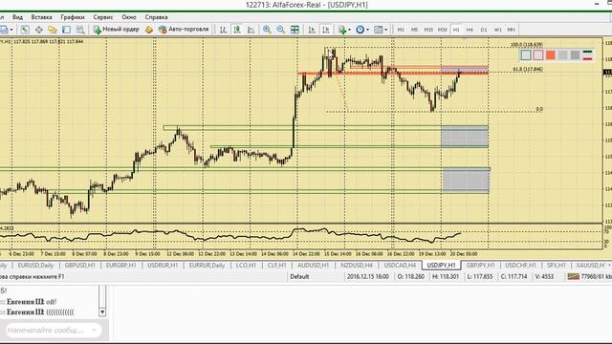This screenshot has height=344, width=612.
Task: Select the M15 timeframe
Action: (x=428, y=30)
